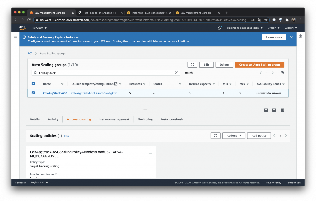
Task: Open the Oregon region dropdown
Action: [273, 28]
